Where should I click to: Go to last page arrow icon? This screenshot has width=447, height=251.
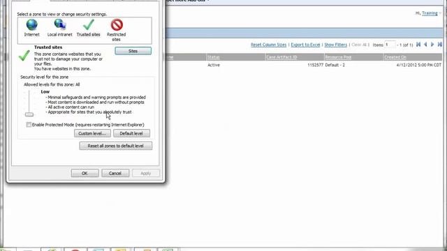tap(439, 45)
